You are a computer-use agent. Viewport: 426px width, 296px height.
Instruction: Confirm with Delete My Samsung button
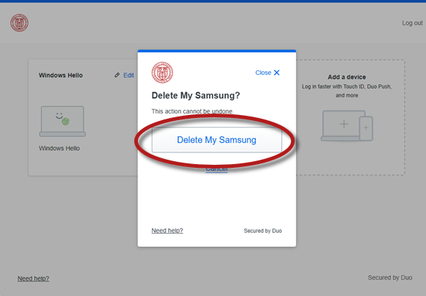[x=216, y=140]
